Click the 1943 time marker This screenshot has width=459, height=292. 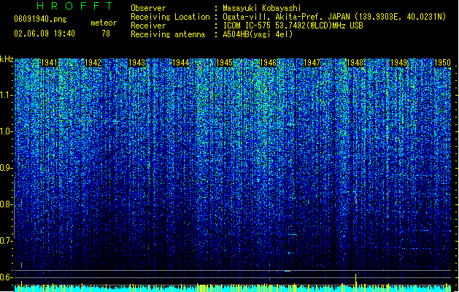[136, 63]
